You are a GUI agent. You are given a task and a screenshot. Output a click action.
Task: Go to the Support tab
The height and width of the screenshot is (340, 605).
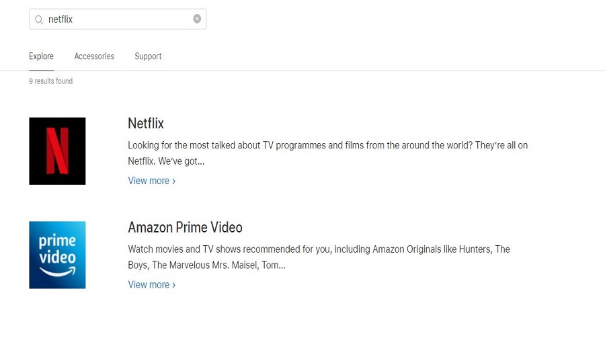pyautogui.click(x=148, y=56)
